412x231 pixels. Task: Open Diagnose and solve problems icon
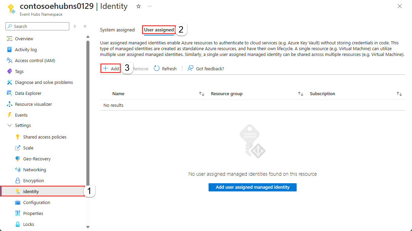point(10,82)
